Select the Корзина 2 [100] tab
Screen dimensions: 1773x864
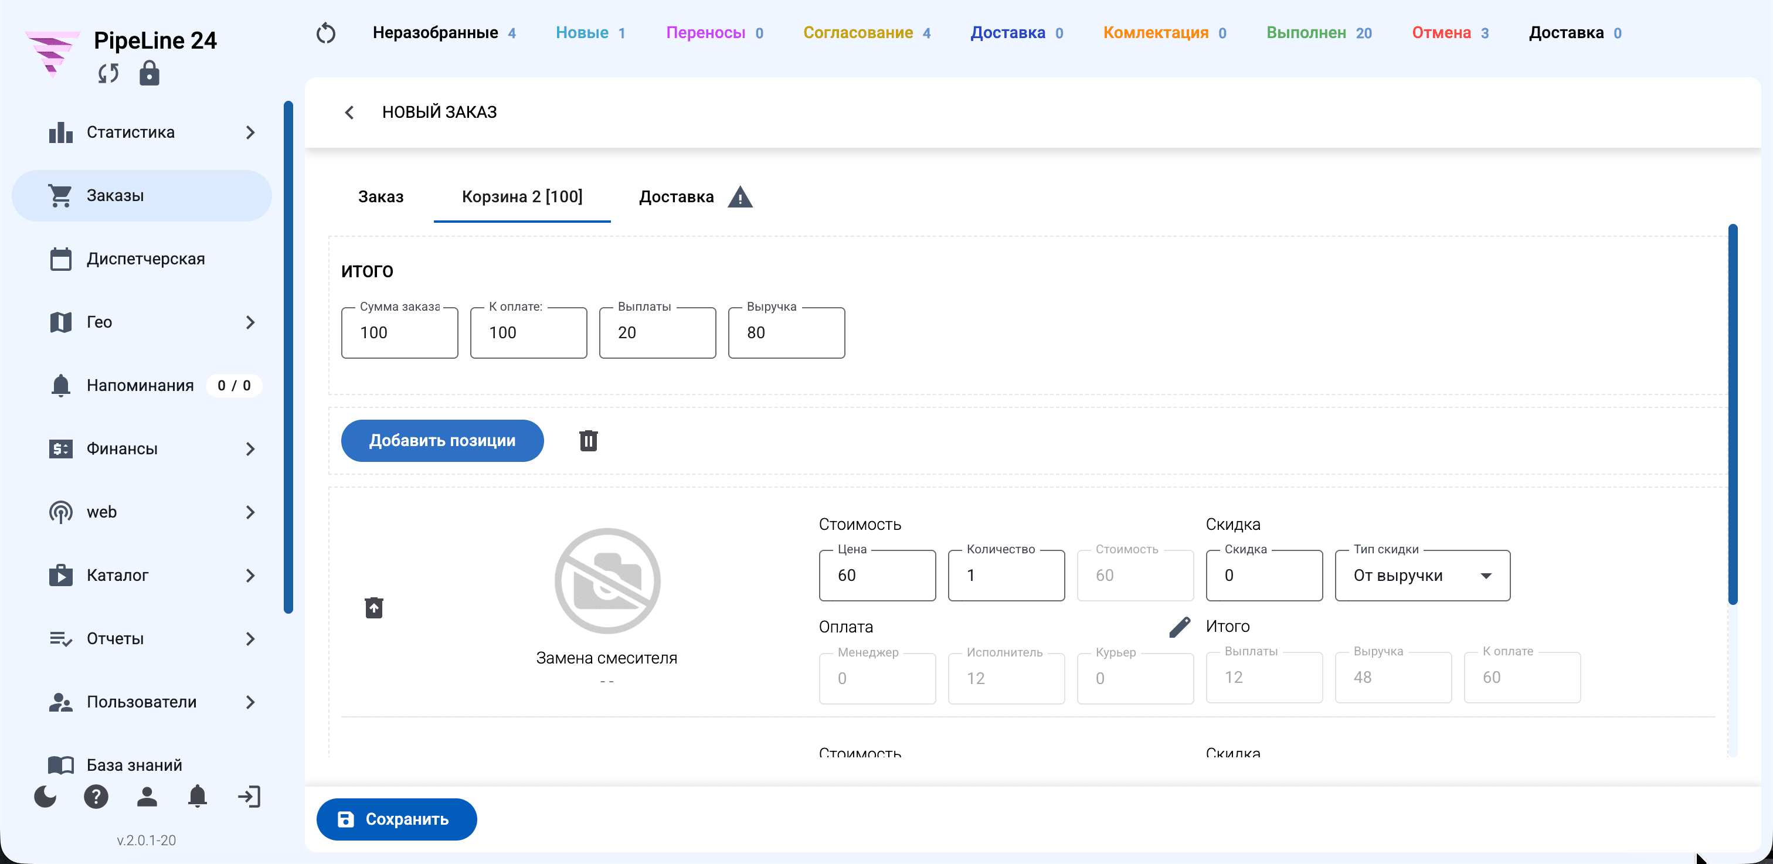point(522,197)
